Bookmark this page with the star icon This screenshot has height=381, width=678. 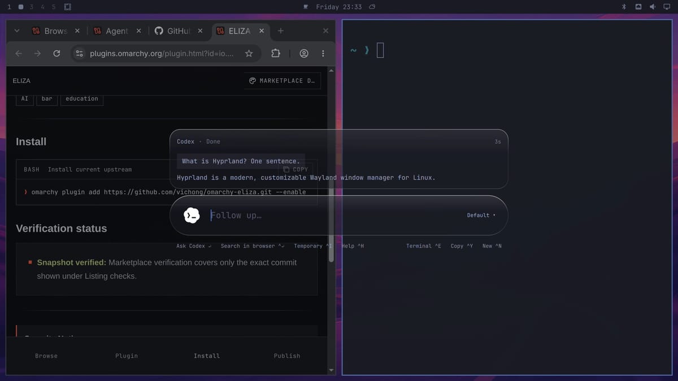point(249,54)
